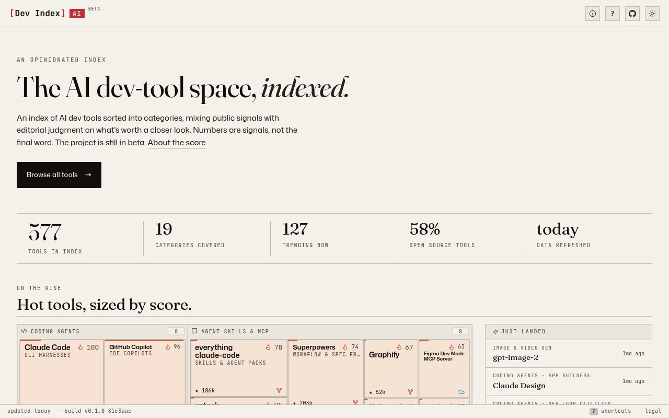This screenshot has width=669, height=418.
Task: Click the flame icon on everything claude-code tile
Action: [x=268, y=347]
